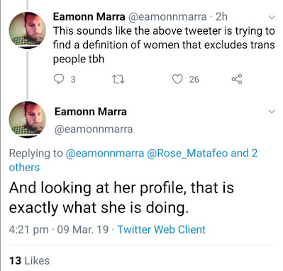Retweet the first Eamonn Marra tweet

pos(118,80)
